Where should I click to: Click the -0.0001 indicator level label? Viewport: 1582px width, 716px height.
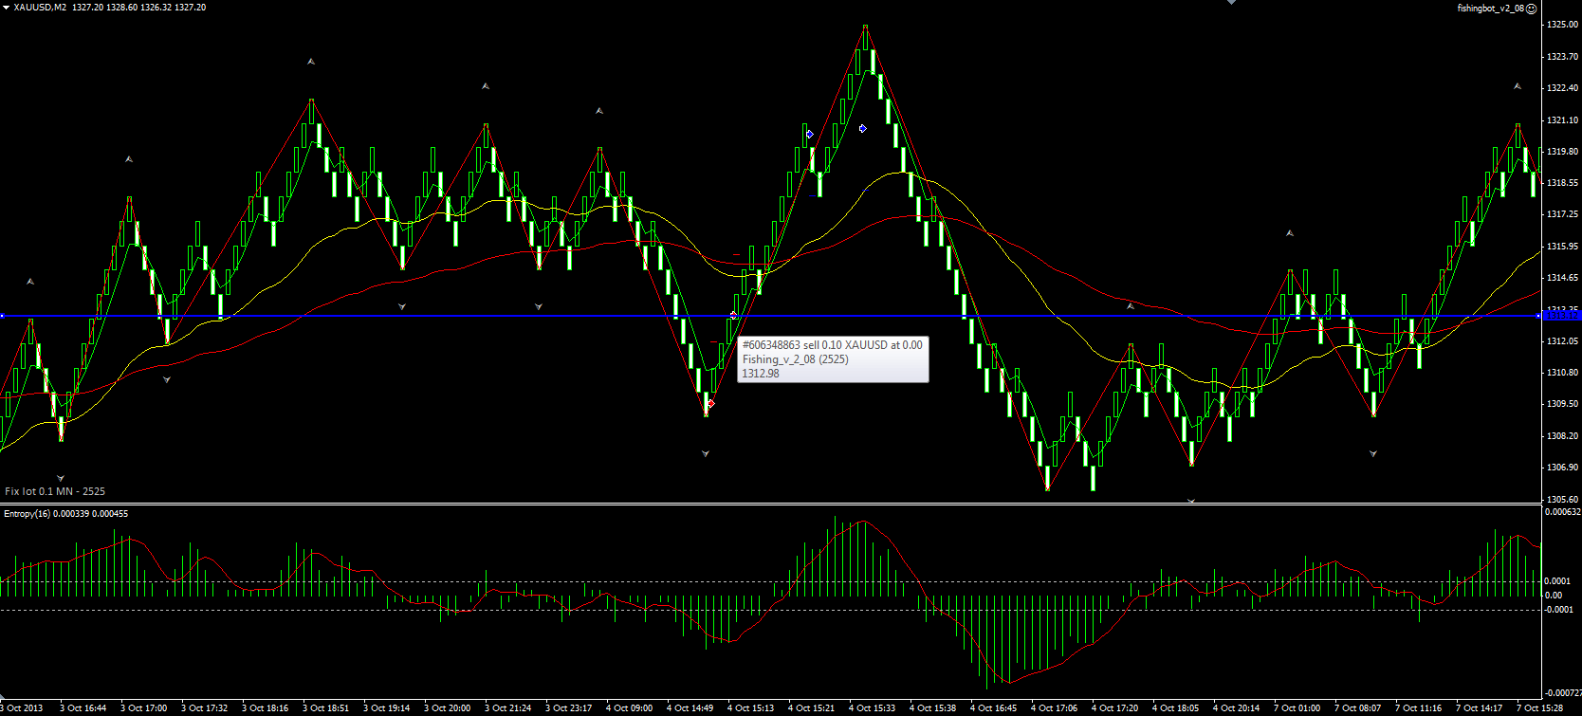1559,609
